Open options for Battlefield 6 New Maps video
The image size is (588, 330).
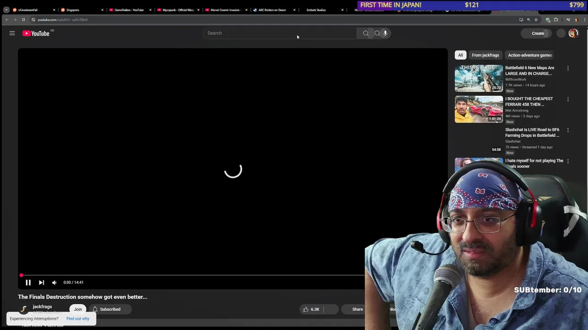568,68
